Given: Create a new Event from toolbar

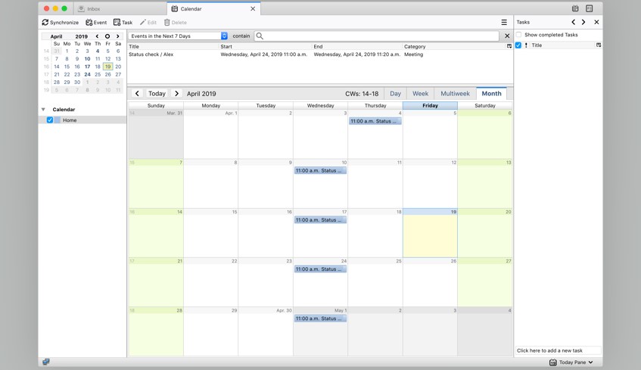Looking at the screenshot, I should click(x=96, y=23).
